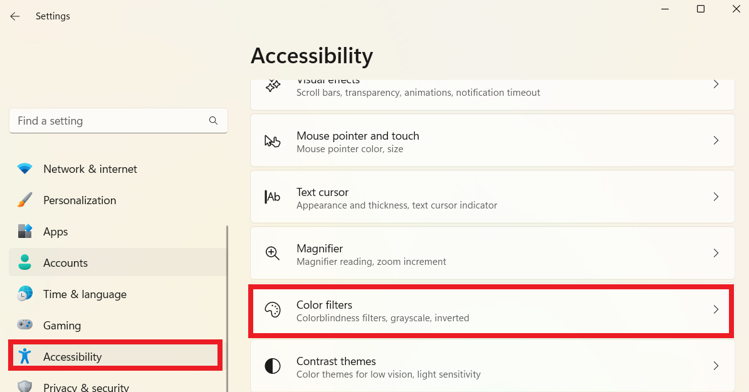749x392 pixels.
Task: Open Text cursor settings chevron
Action: [716, 197]
